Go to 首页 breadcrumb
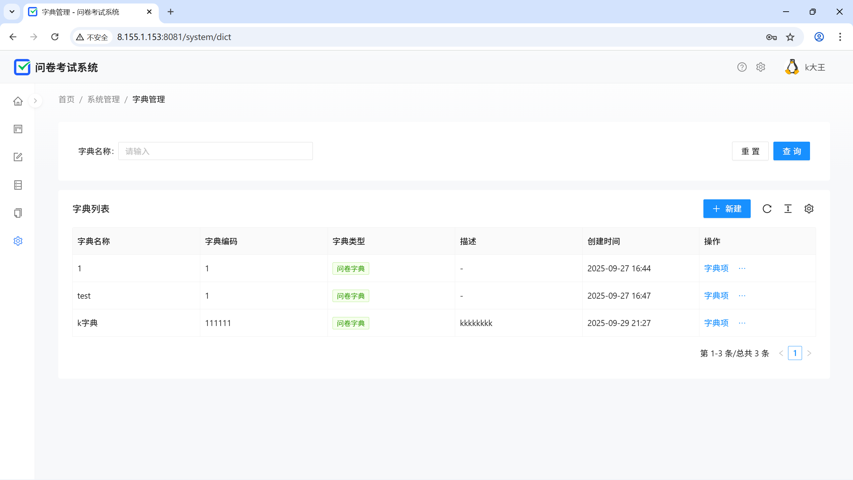Viewport: 853px width, 480px height. 67,99
